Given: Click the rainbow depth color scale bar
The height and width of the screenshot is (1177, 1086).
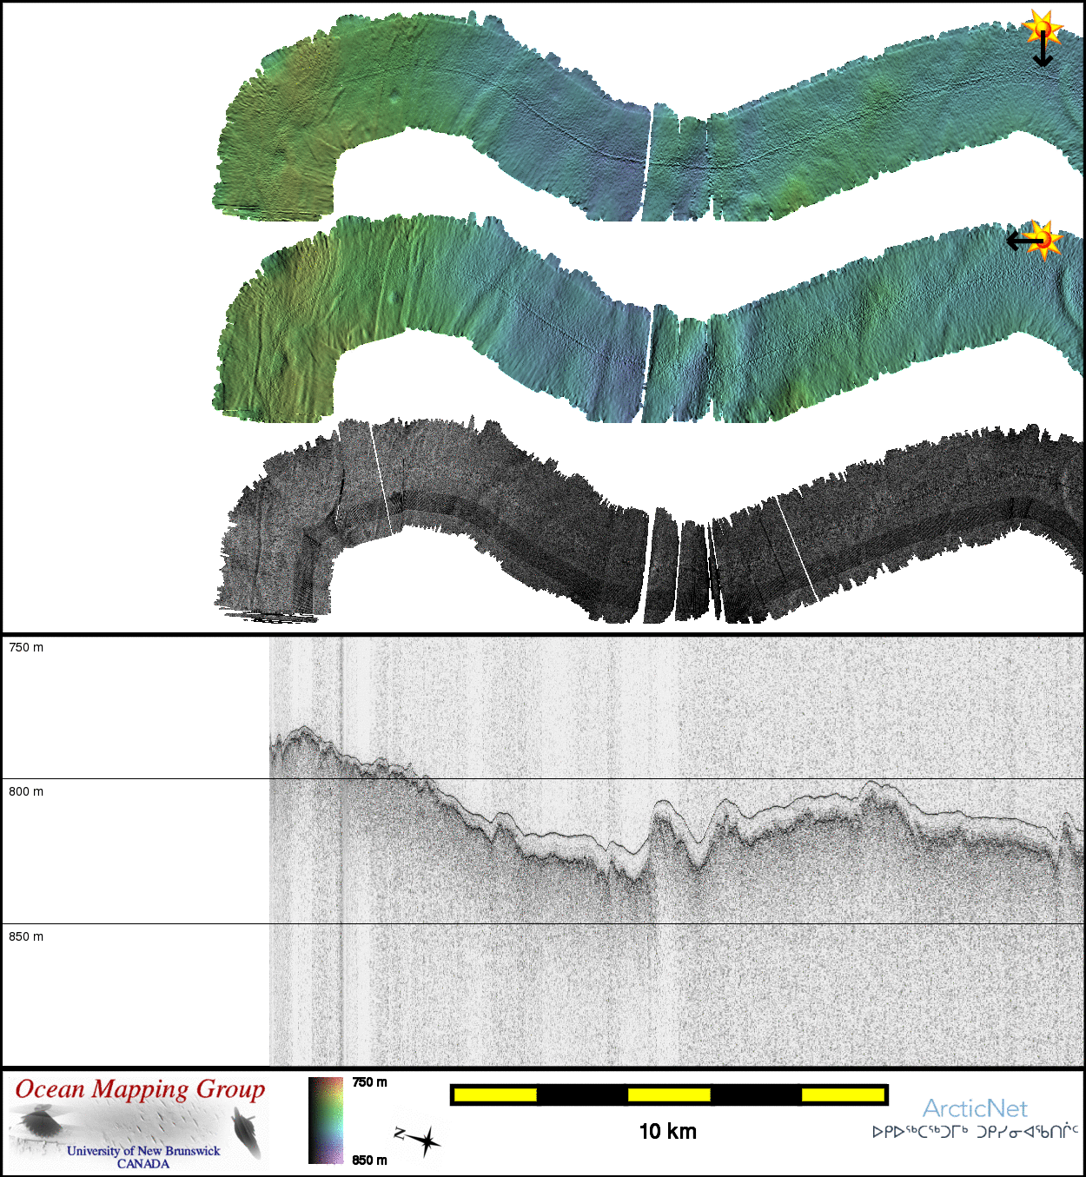Looking at the screenshot, I should [326, 1121].
